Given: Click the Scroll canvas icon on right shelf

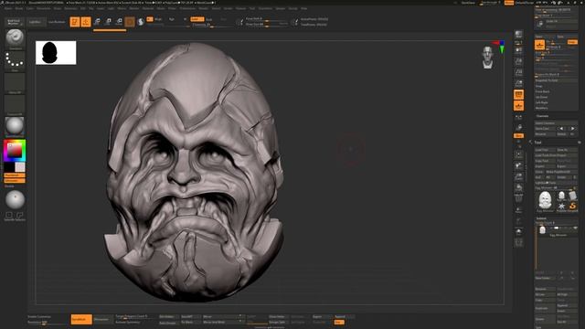Looking at the screenshot, I should (x=518, y=50).
